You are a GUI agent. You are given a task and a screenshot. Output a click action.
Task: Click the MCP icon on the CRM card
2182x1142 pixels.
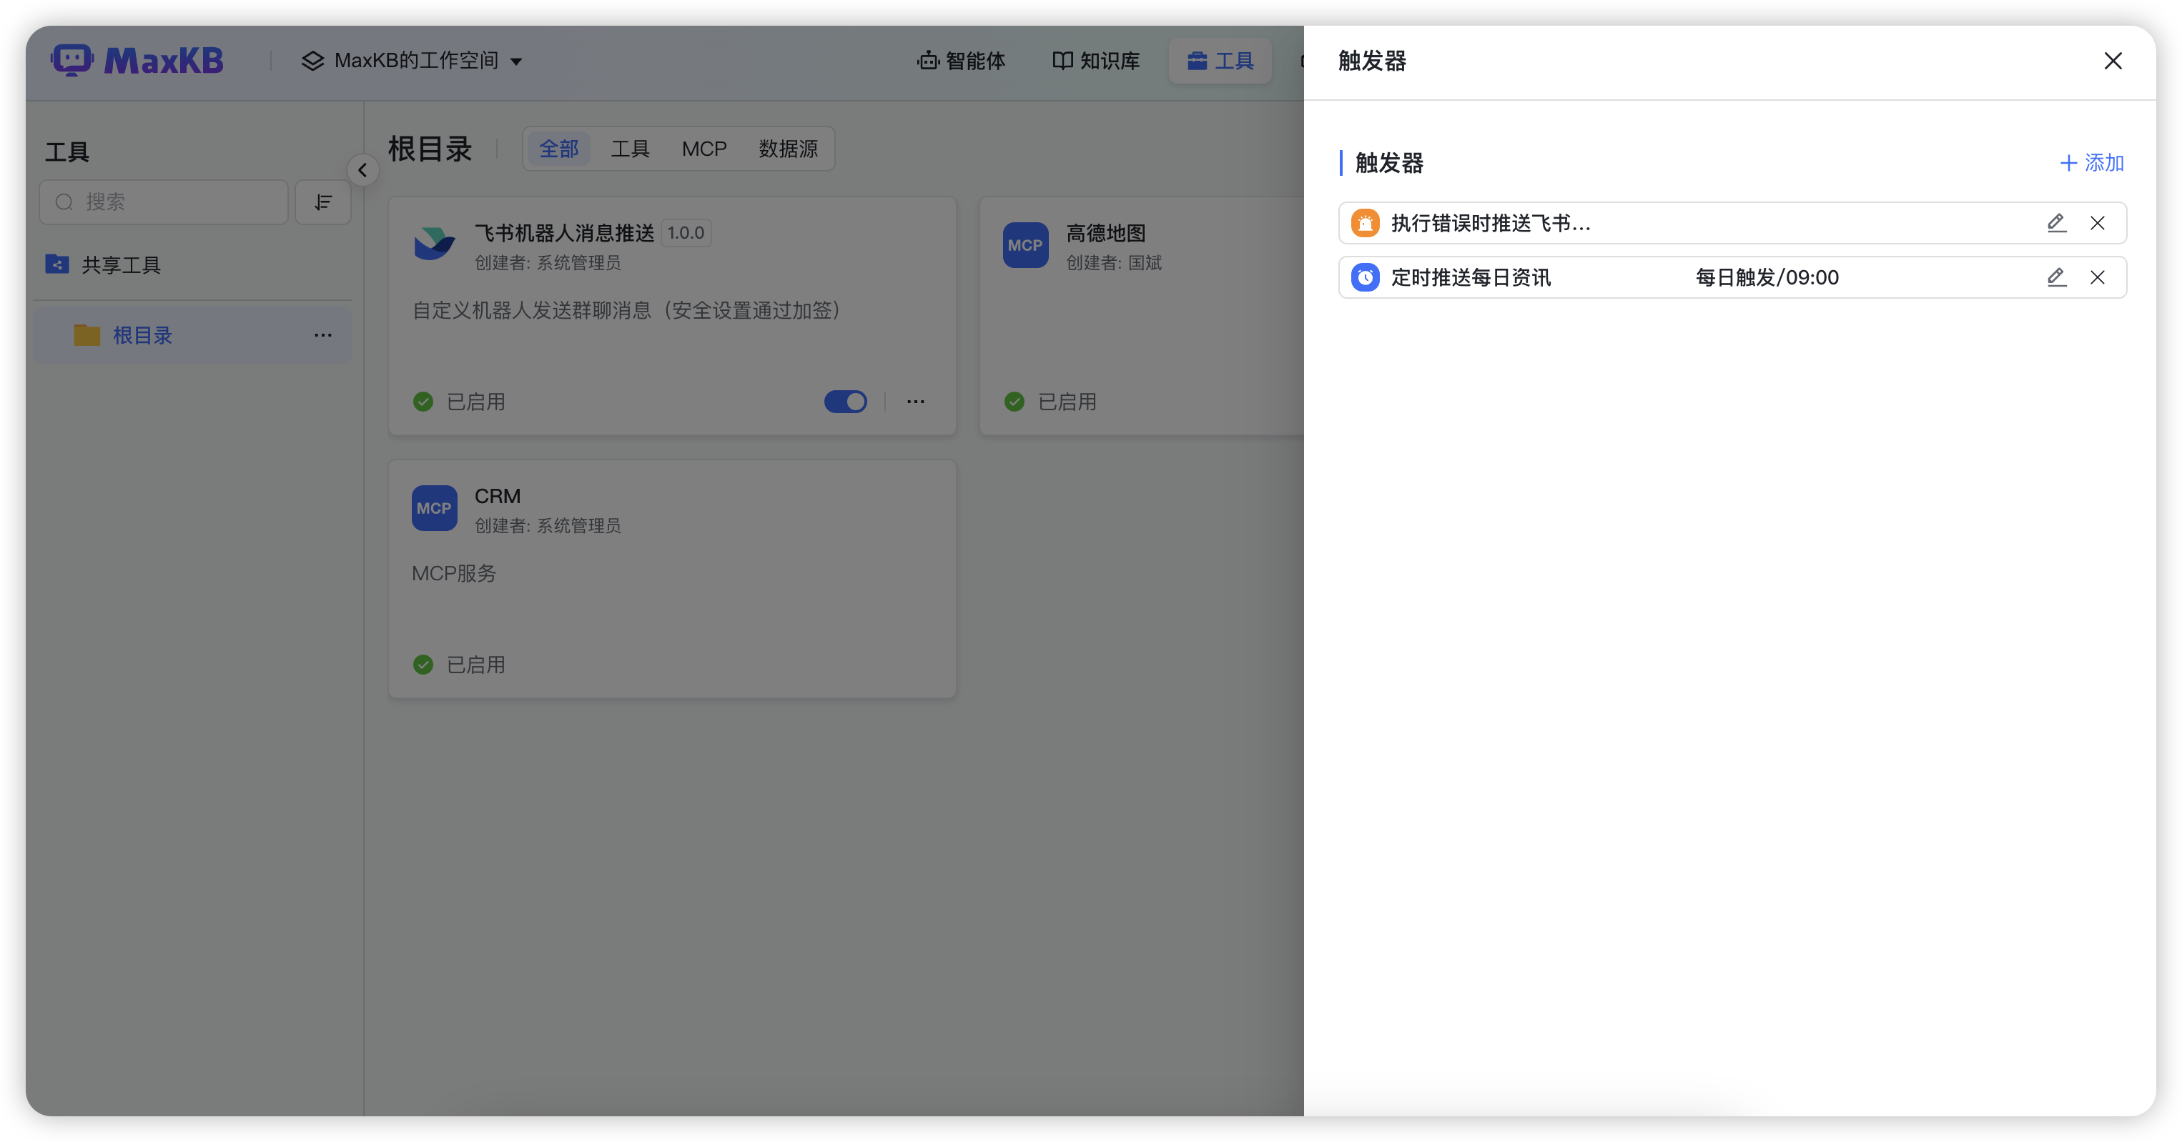[434, 508]
